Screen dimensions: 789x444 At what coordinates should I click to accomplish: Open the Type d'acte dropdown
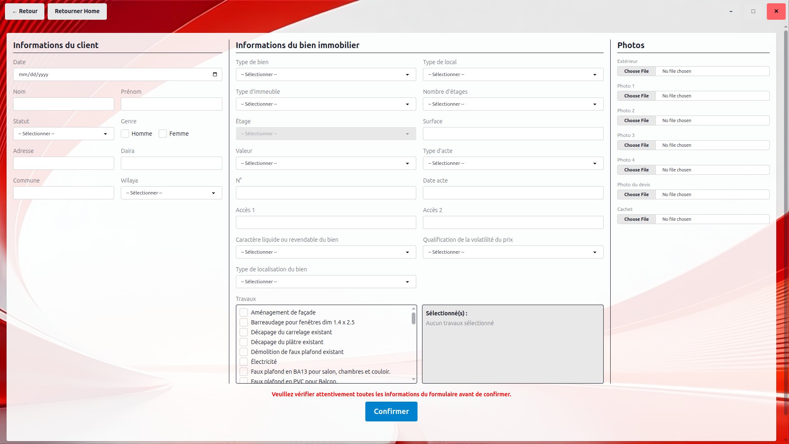click(513, 163)
